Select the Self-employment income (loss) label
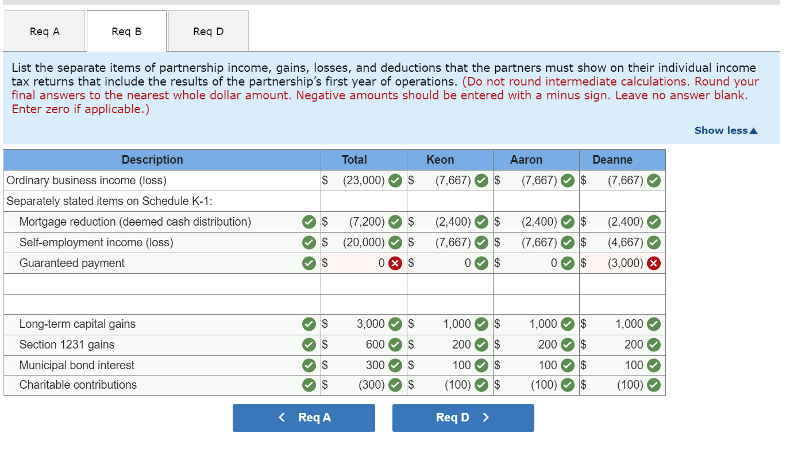 click(x=97, y=243)
